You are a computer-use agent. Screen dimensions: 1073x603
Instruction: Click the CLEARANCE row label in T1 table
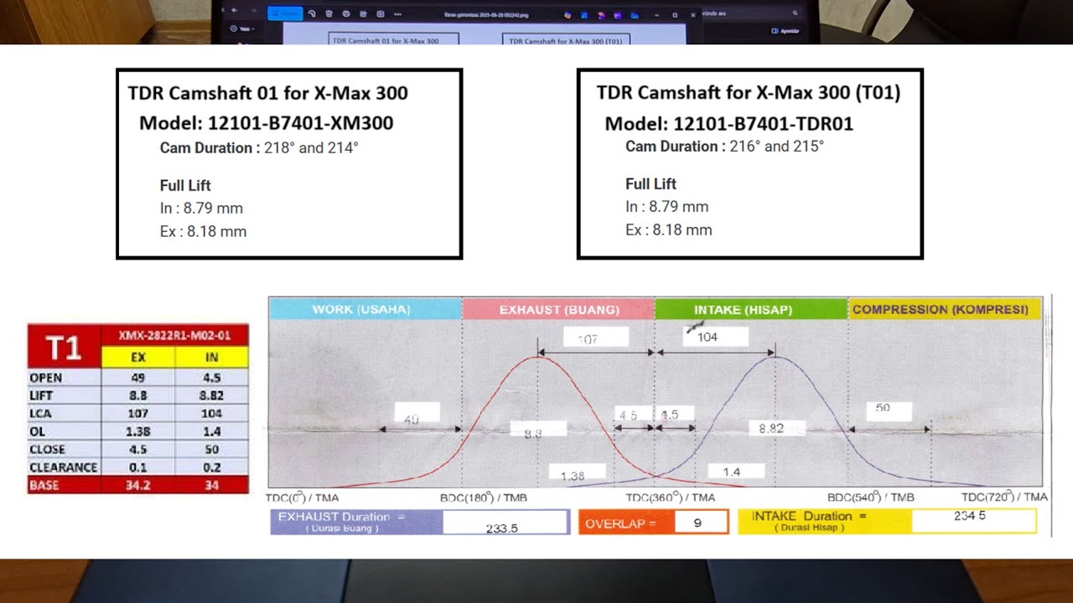[64, 467]
